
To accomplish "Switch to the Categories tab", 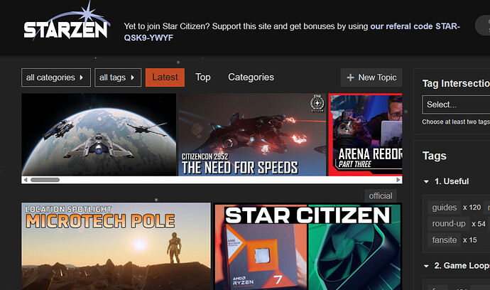I will (251, 77).
